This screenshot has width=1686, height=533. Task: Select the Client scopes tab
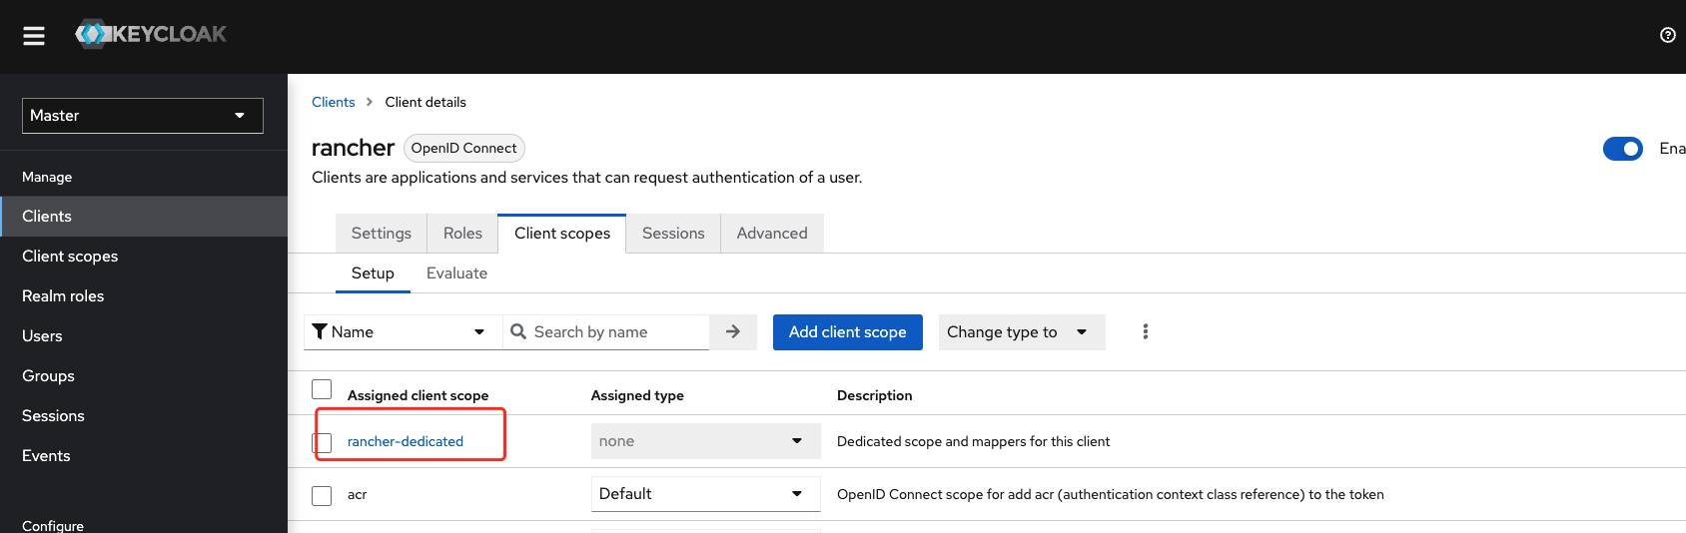click(x=562, y=233)
